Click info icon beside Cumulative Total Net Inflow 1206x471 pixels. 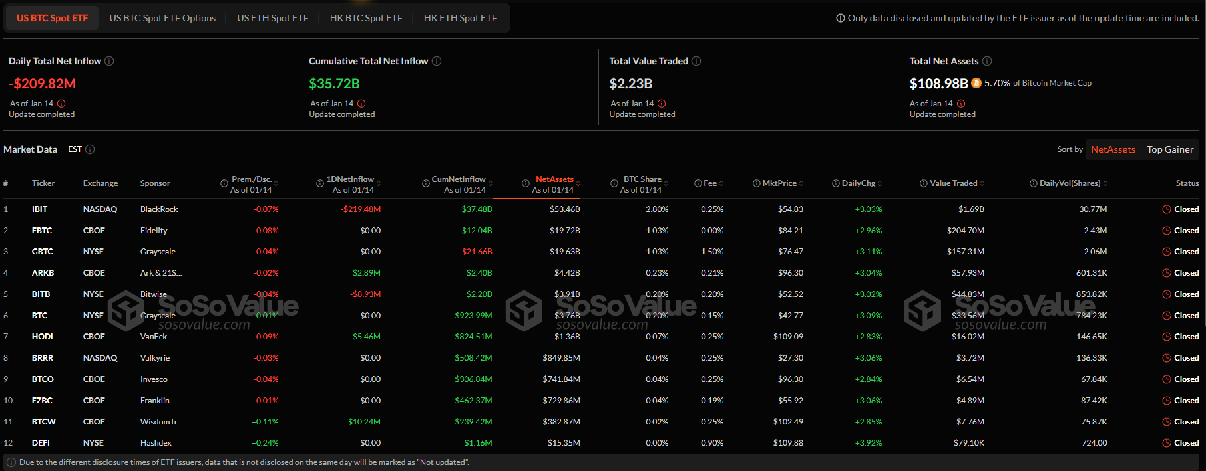pyautogui.click(x=437, y=61)
